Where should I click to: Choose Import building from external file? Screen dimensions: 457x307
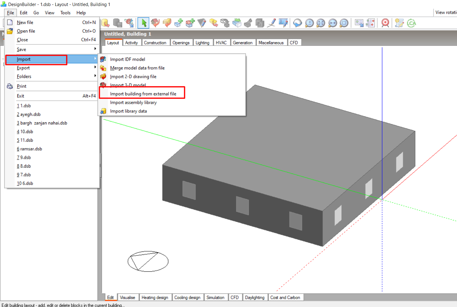click(x=143, y=94)
